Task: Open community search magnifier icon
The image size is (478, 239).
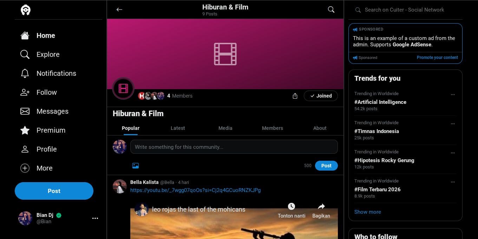Action: pos(331,9)
